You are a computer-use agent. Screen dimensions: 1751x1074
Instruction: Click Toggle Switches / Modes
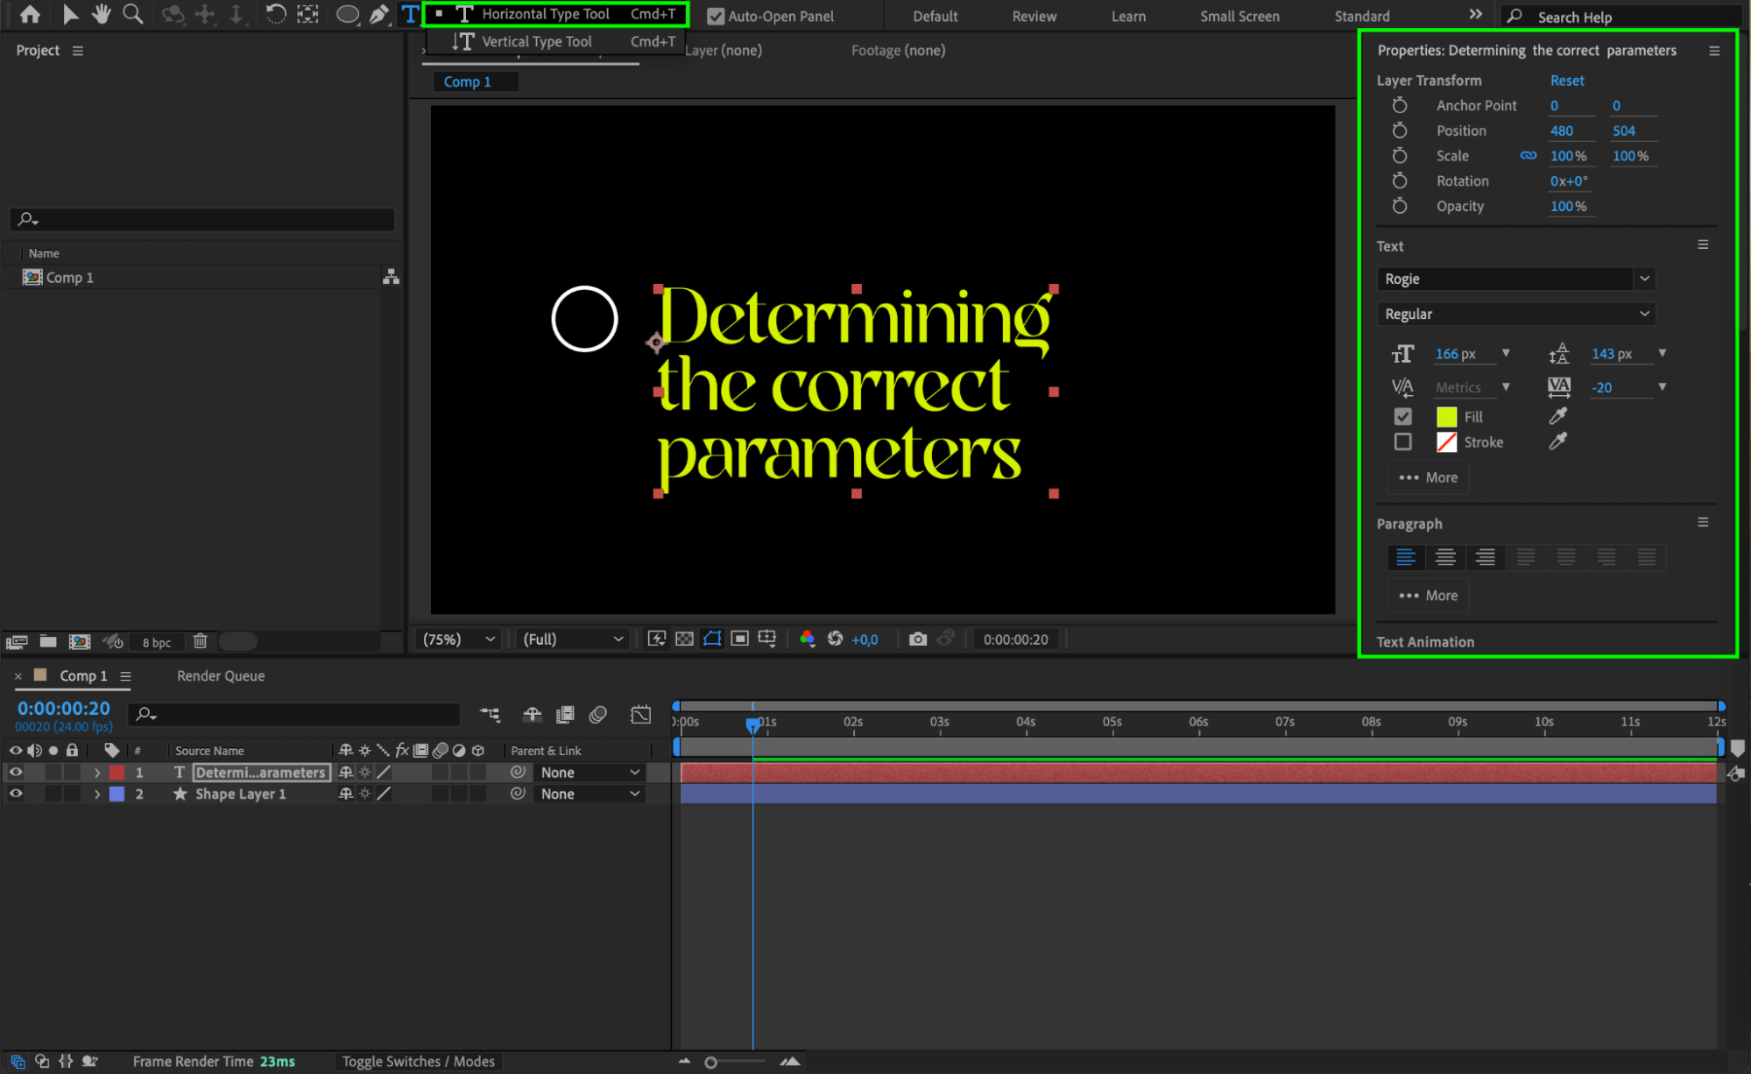click(x=418, y=1062)
